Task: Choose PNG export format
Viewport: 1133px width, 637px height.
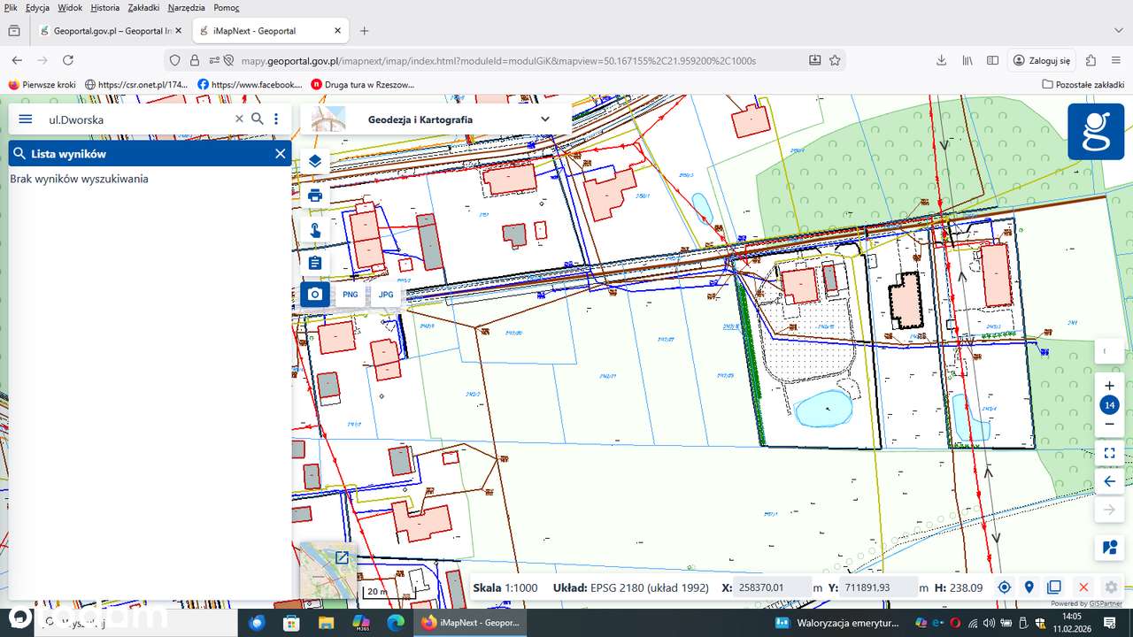Action: 351,295
